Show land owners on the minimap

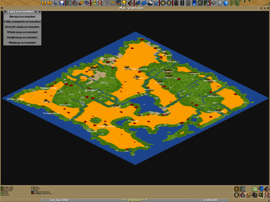click(267, 195)
